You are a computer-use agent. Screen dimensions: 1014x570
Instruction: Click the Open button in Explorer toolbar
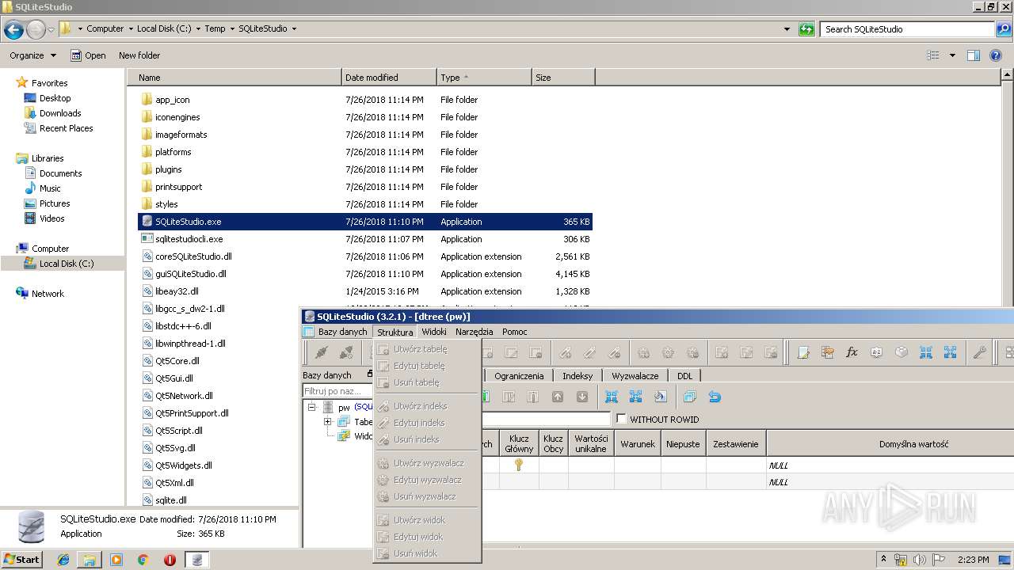point(88,55)
